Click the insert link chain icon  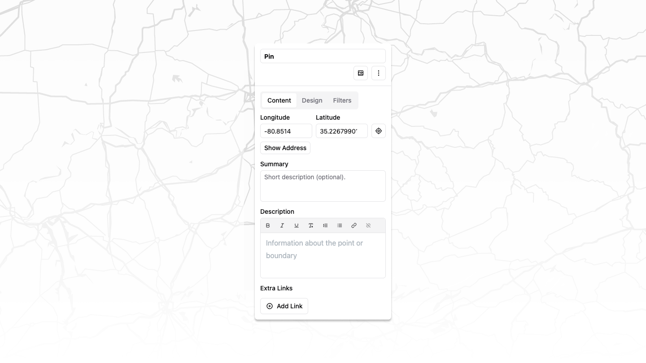354,225
